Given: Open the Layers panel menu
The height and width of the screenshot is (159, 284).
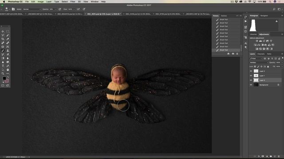Looking at the screenshot, I should tap(282, 54).
